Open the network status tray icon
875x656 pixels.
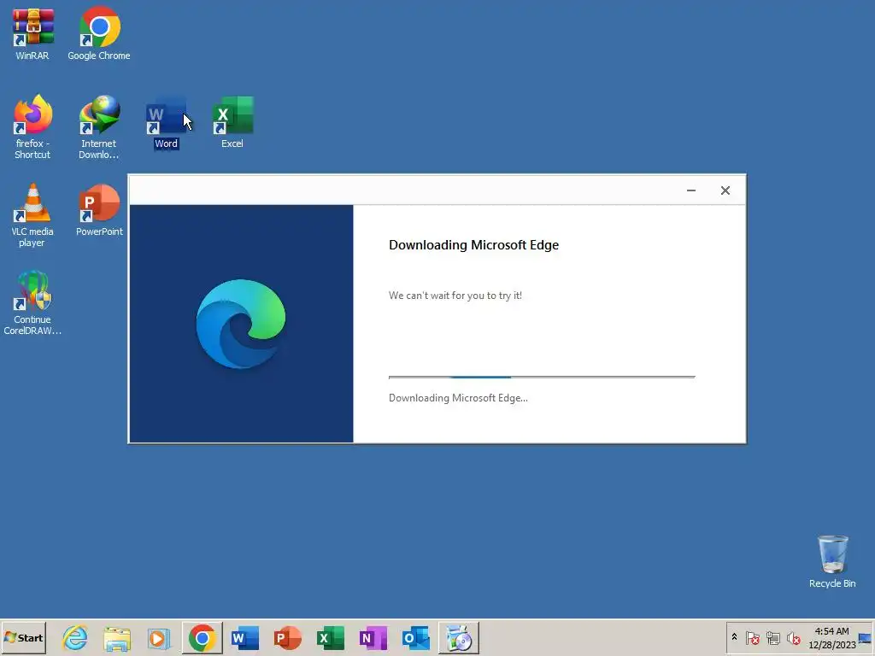[x=772, y=637]
